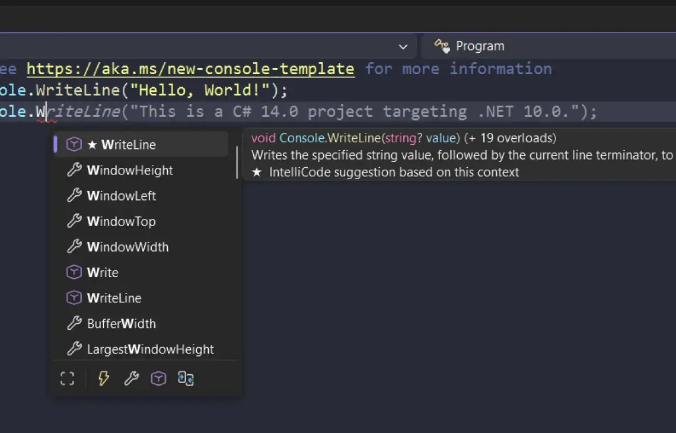The image size is (676, 433).
Task: Click the method cube icon beside starred WriteLine
Action: (74, 144)
